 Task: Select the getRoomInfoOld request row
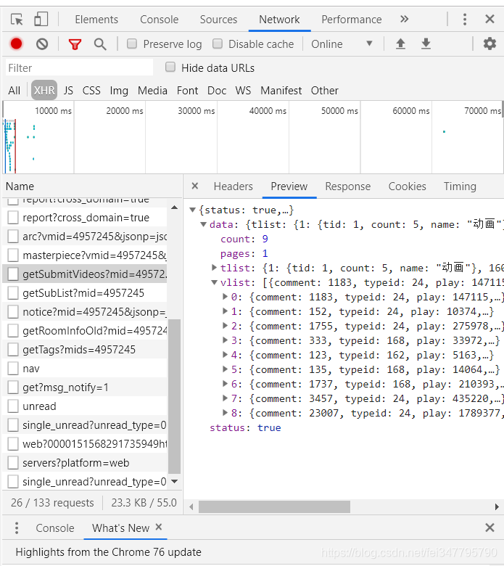(x=85, y=331)
